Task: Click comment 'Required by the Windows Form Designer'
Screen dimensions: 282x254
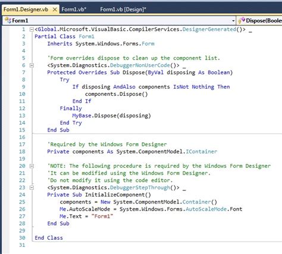Action: coord(107,145)
